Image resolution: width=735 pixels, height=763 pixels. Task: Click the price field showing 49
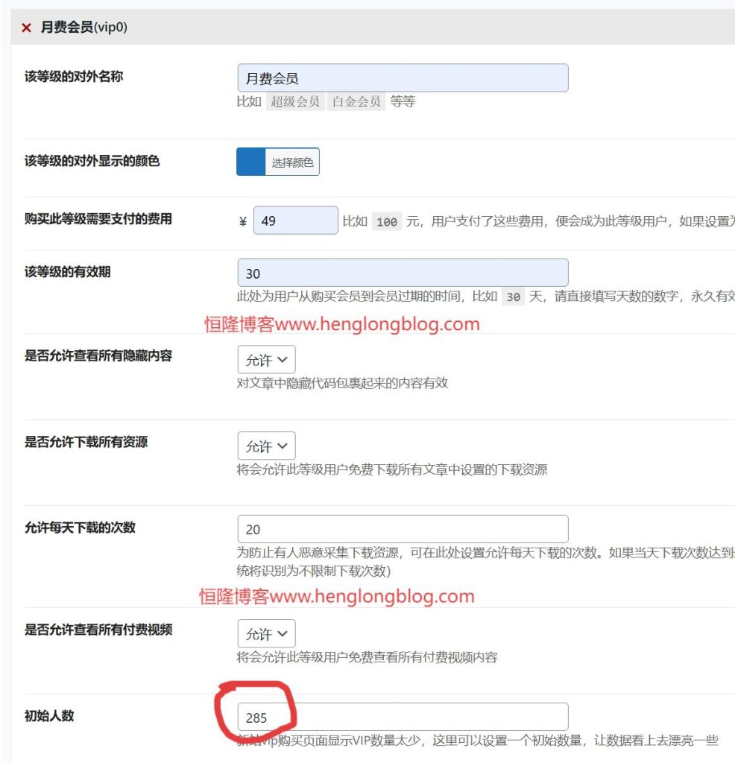(295, 221)
